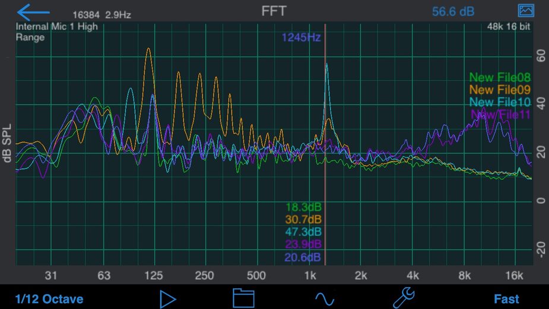Tap the -20 dB scale label
Viewport: 549px width, 309px height.
[x=541, y=248]
